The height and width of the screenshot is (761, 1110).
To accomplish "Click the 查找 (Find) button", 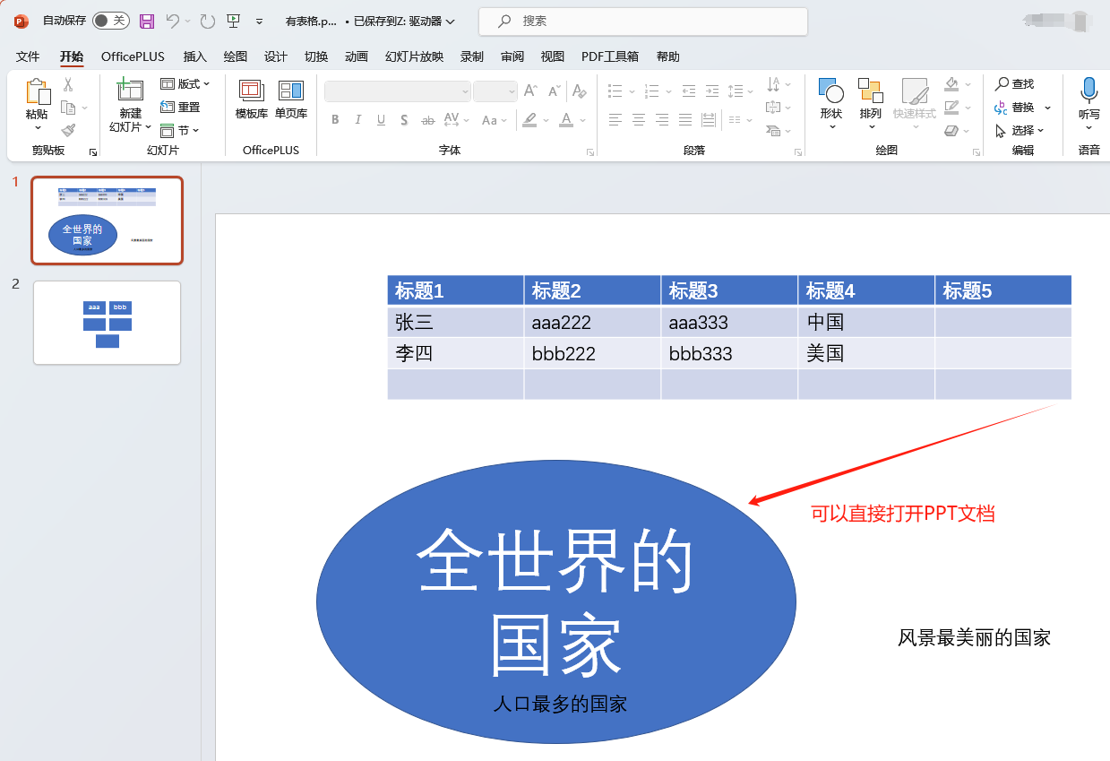I will 1015,83.
